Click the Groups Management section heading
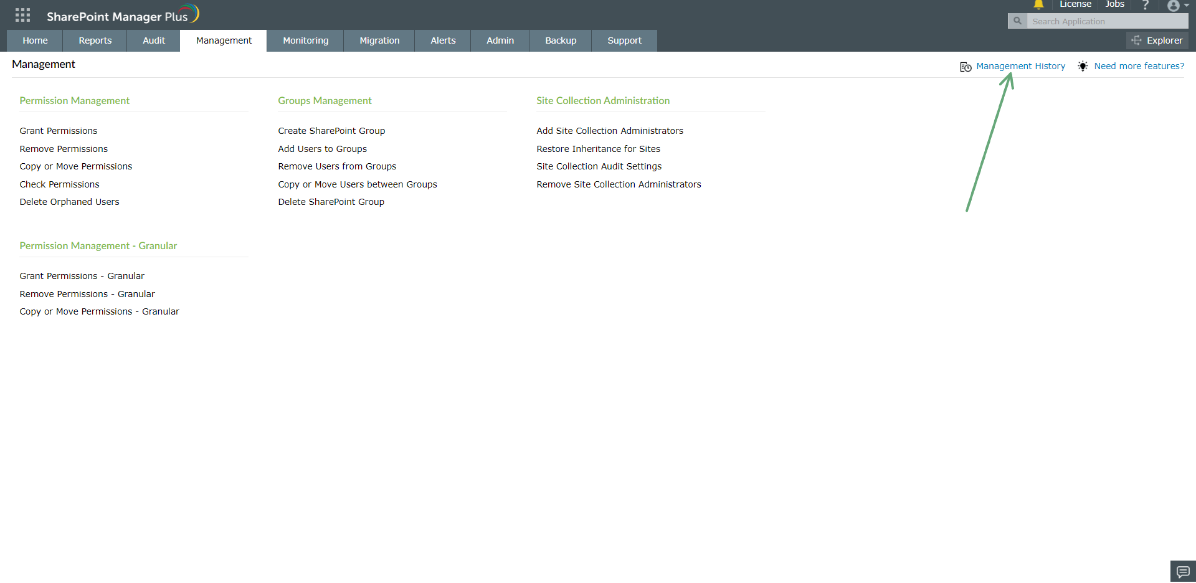 coord(325,100)
